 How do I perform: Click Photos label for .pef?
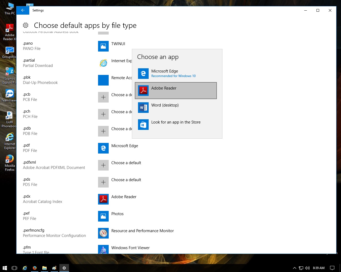click(x=117, y=214)
